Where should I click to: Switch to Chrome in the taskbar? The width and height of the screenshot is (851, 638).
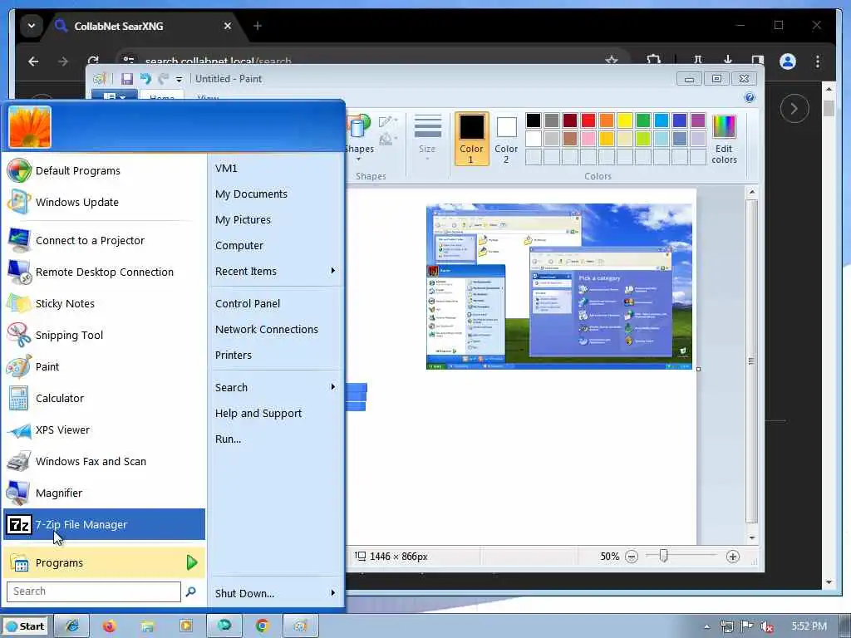tap(262, 626)
